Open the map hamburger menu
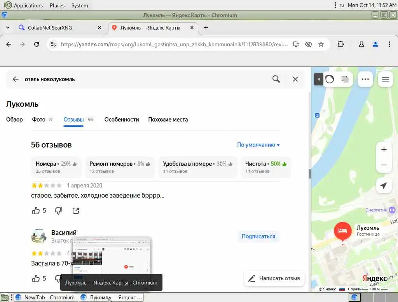The height and width of the screenshot is (302, 398). [x=386, y=79]
